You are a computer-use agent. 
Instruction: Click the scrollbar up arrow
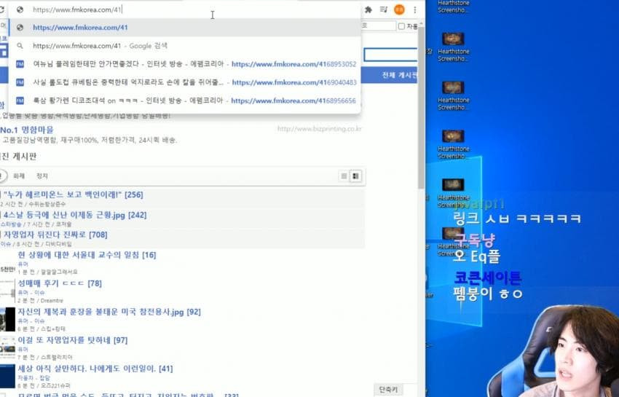tap(422, 24)
